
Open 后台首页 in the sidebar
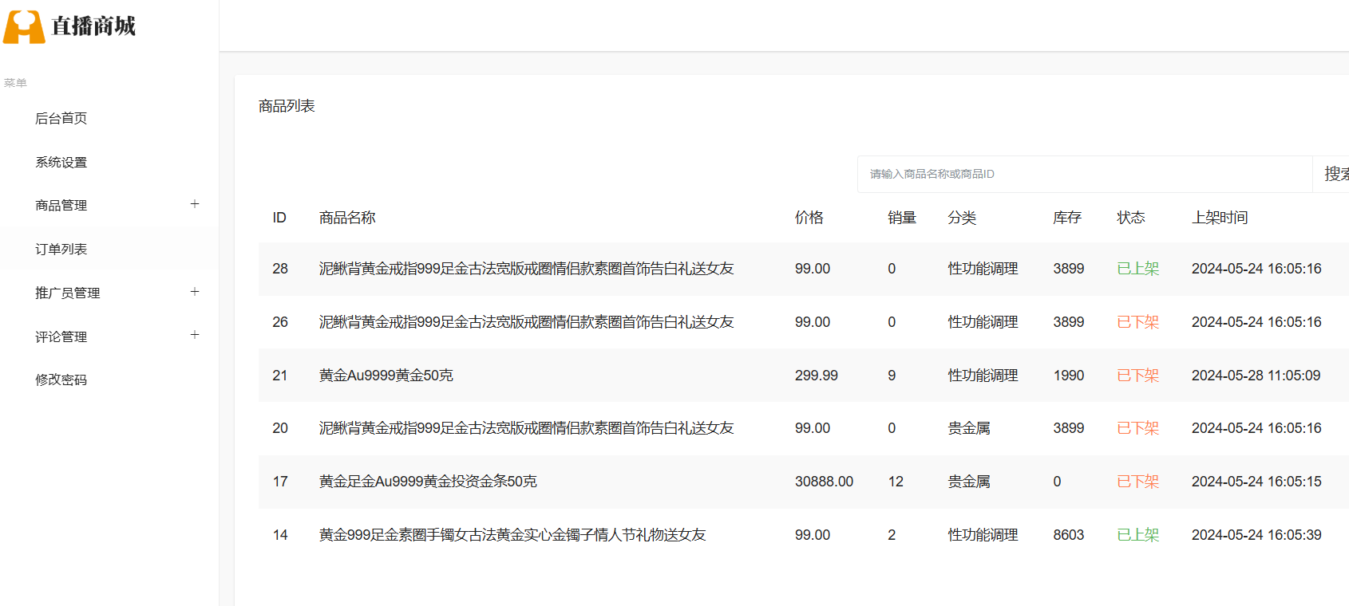61,119
